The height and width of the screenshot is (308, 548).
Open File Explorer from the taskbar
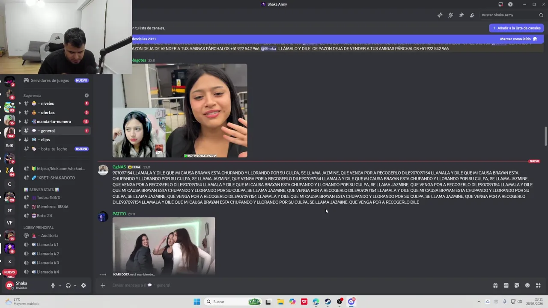click(280, 302)
